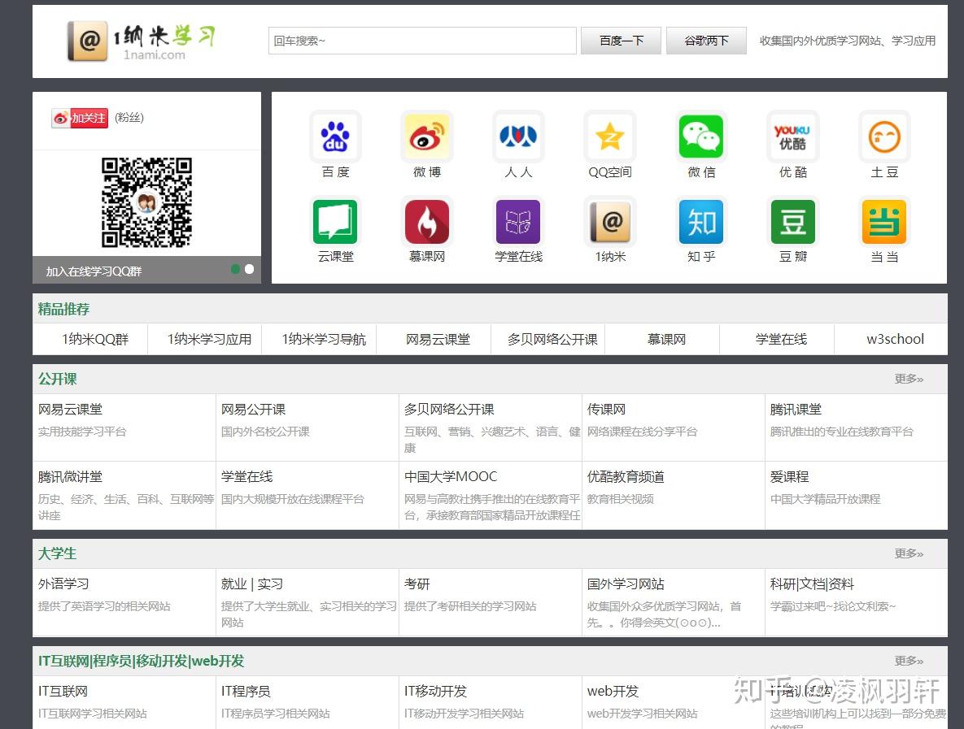Click the 1纳米学习 site logo

point(142,41)
